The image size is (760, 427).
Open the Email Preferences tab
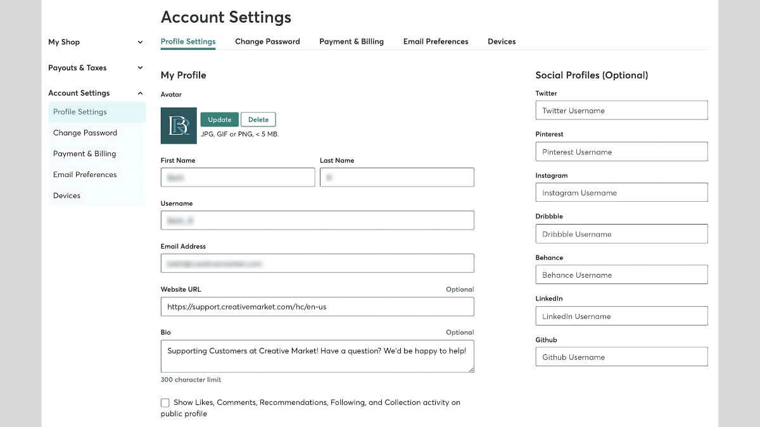pos(436,42)
